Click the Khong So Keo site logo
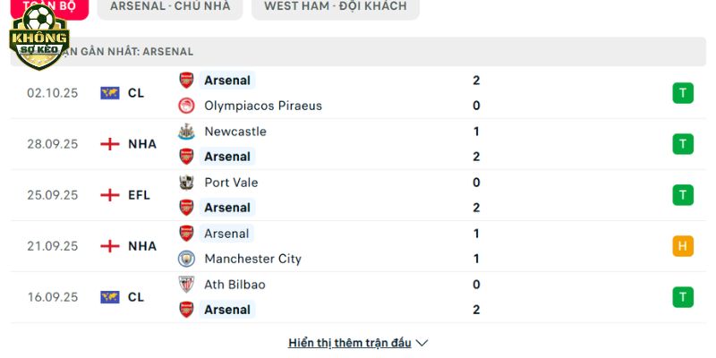716x358 pixels. click(x=38, y=38)
